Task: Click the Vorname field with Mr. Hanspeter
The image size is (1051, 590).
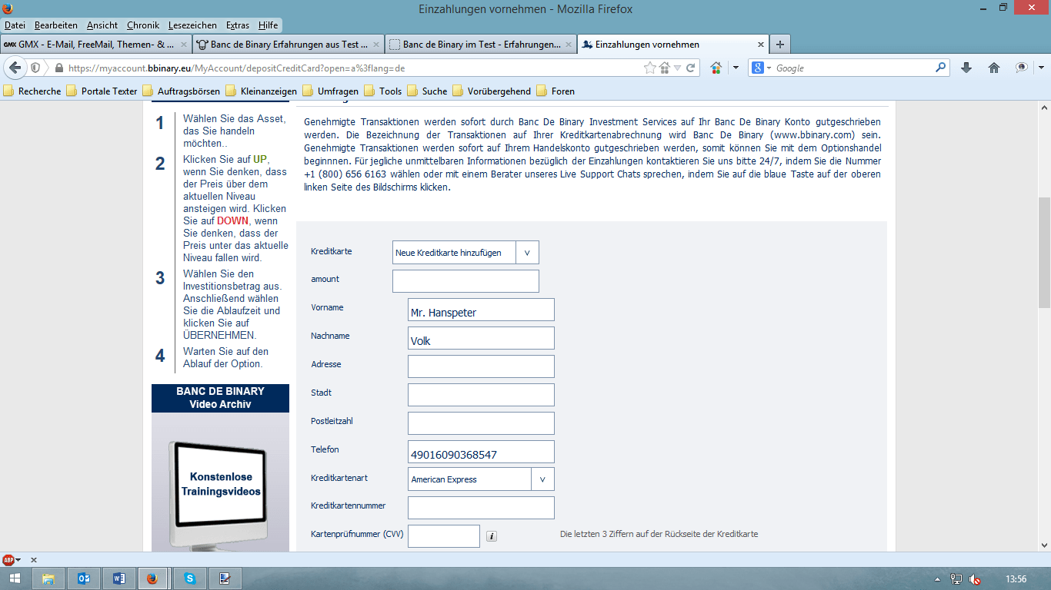Action: [x=481, y=310]
